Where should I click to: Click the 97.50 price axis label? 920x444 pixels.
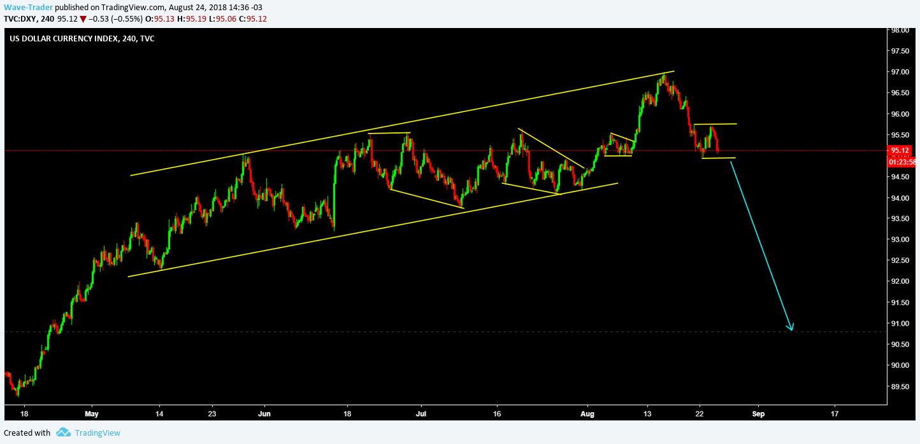click(x=900, y=51)
